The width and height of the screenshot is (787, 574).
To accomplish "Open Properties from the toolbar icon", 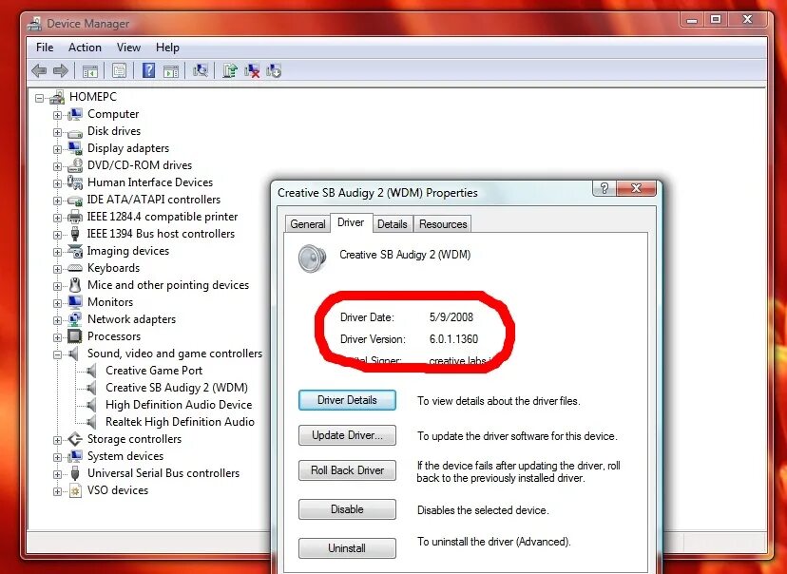I will point(119,70).
